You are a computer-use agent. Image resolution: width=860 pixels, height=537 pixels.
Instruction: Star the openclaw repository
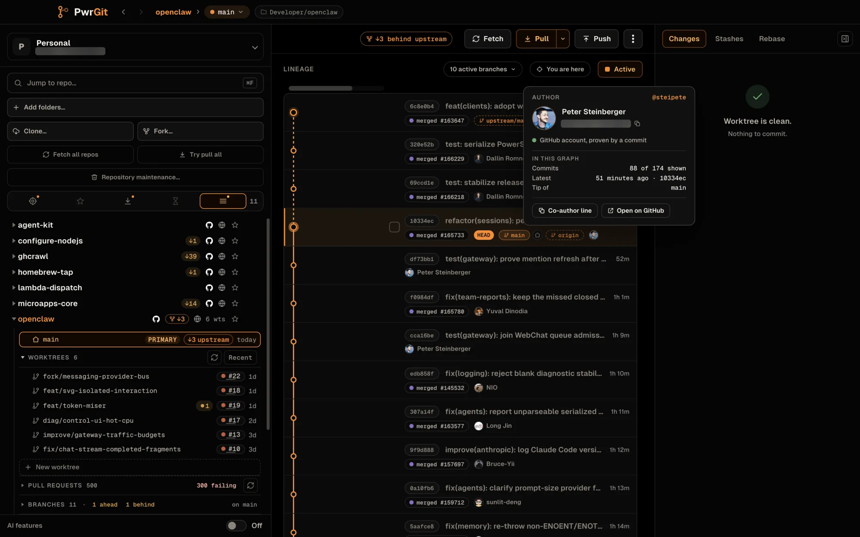235,319
